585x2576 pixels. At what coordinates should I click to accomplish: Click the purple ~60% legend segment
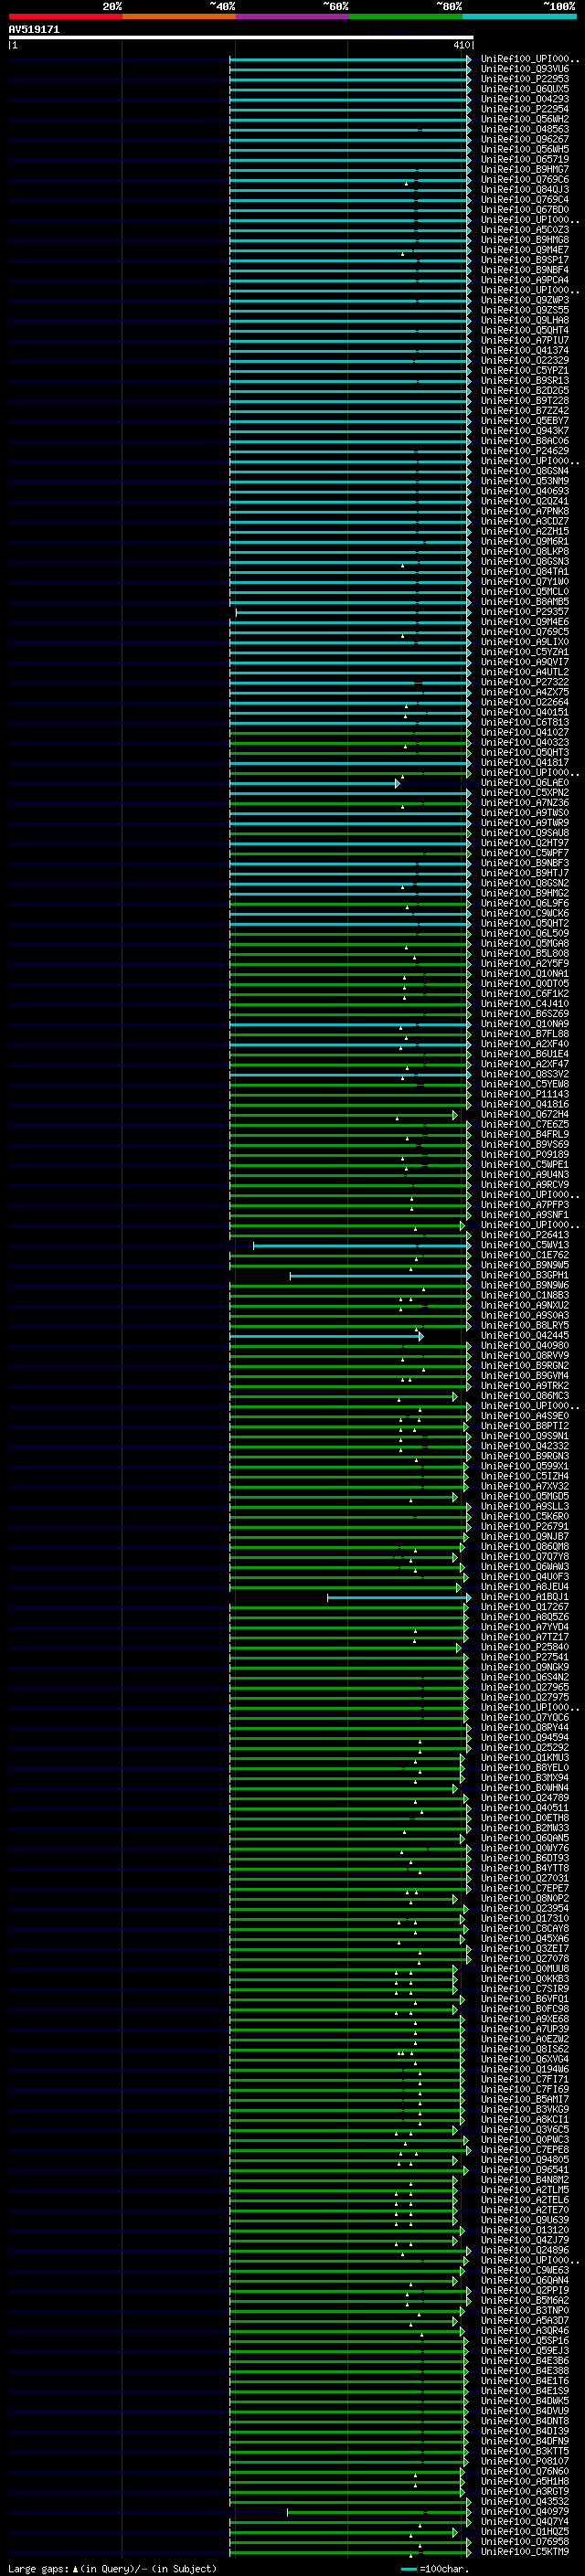coord(293,16)
